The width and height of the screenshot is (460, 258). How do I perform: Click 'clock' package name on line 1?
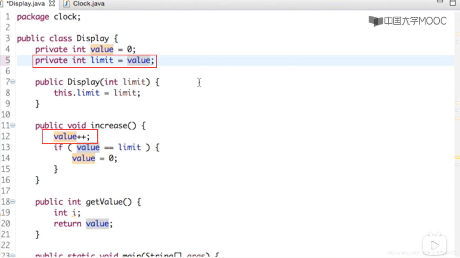[65, 17]
